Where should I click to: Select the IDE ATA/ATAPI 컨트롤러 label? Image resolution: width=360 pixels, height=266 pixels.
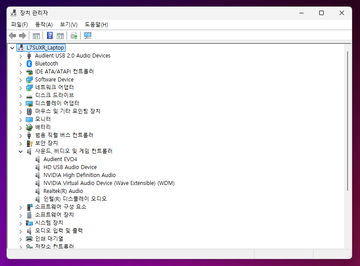pyautogui.click(x=64, y=72)
